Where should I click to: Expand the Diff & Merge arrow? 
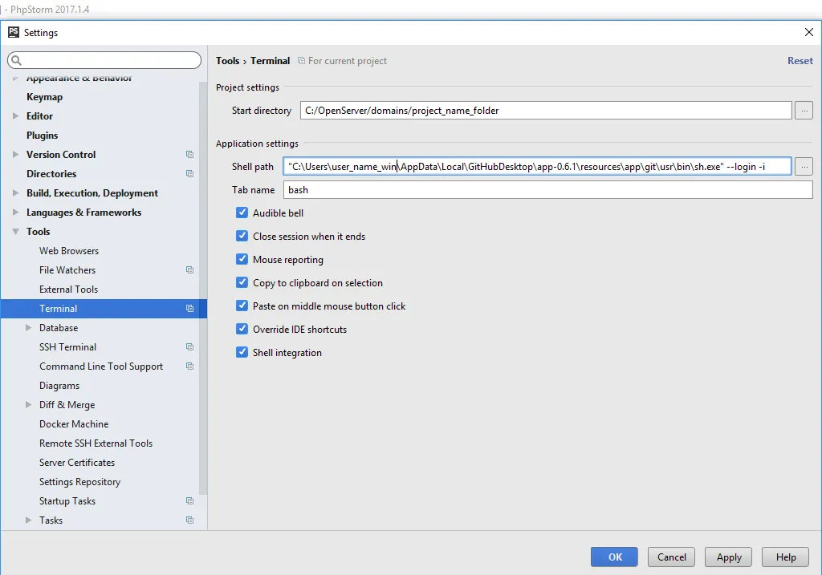coord(28,405)
